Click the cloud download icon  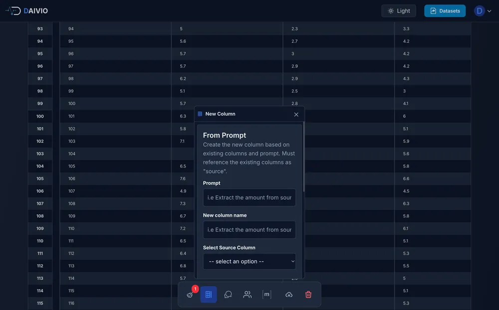289,295
